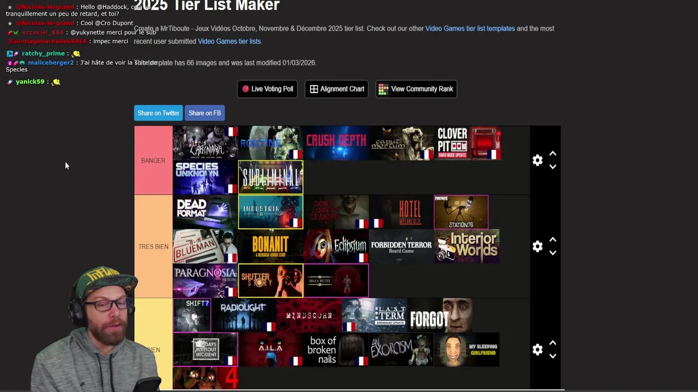The height and width of the screenshot is (392, 698).
Task: Move BIEN tier up with arrow
Action: coord(552,343)
